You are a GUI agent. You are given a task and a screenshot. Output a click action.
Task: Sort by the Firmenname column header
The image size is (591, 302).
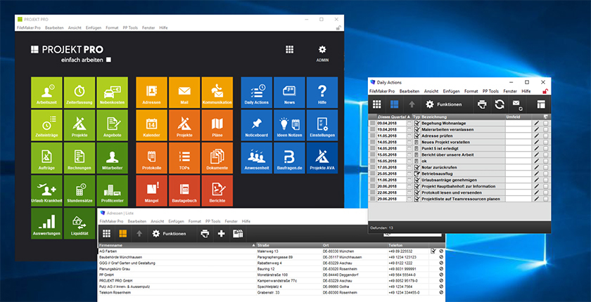[177, 245]
